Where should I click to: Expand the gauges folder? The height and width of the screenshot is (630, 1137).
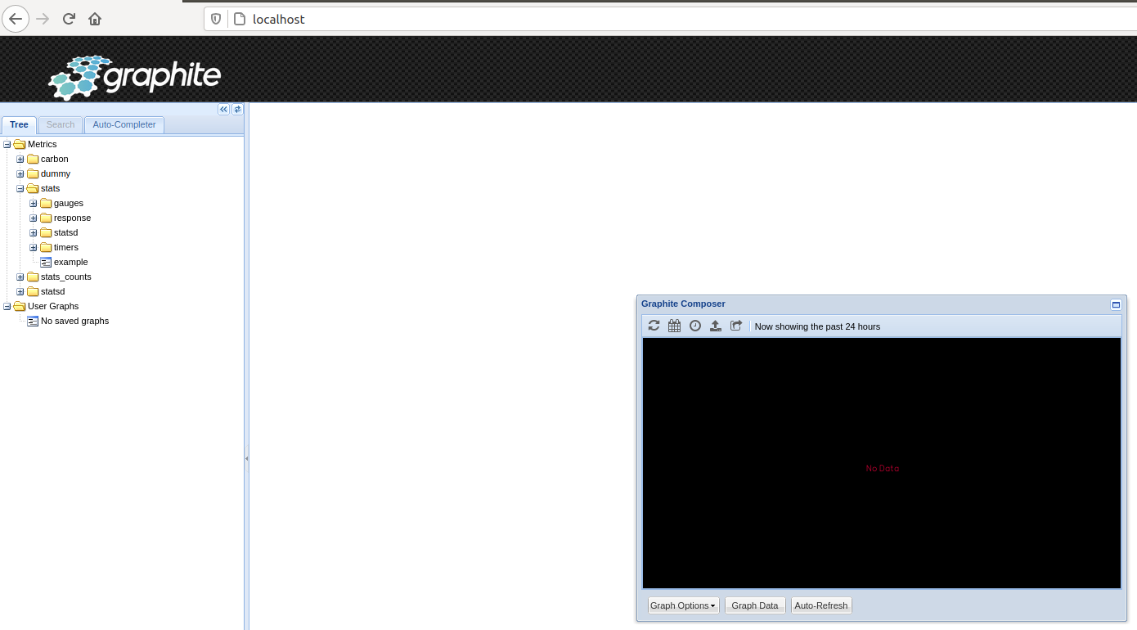(x=34, y=204)
